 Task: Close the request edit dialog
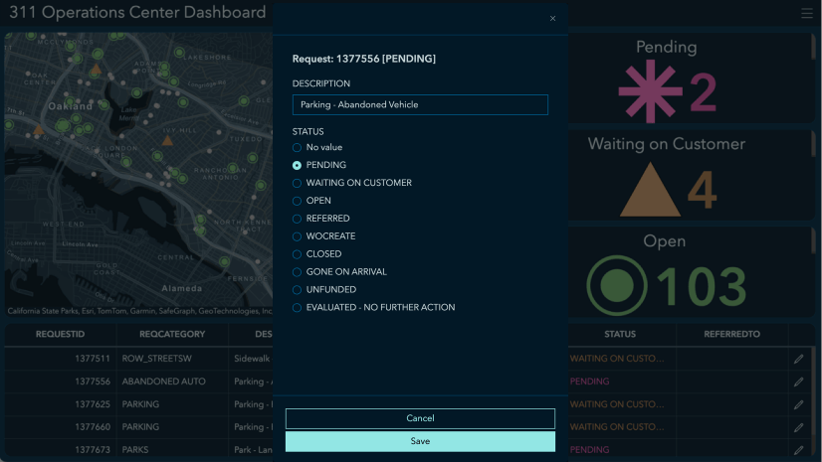click(x=552, y=18)
